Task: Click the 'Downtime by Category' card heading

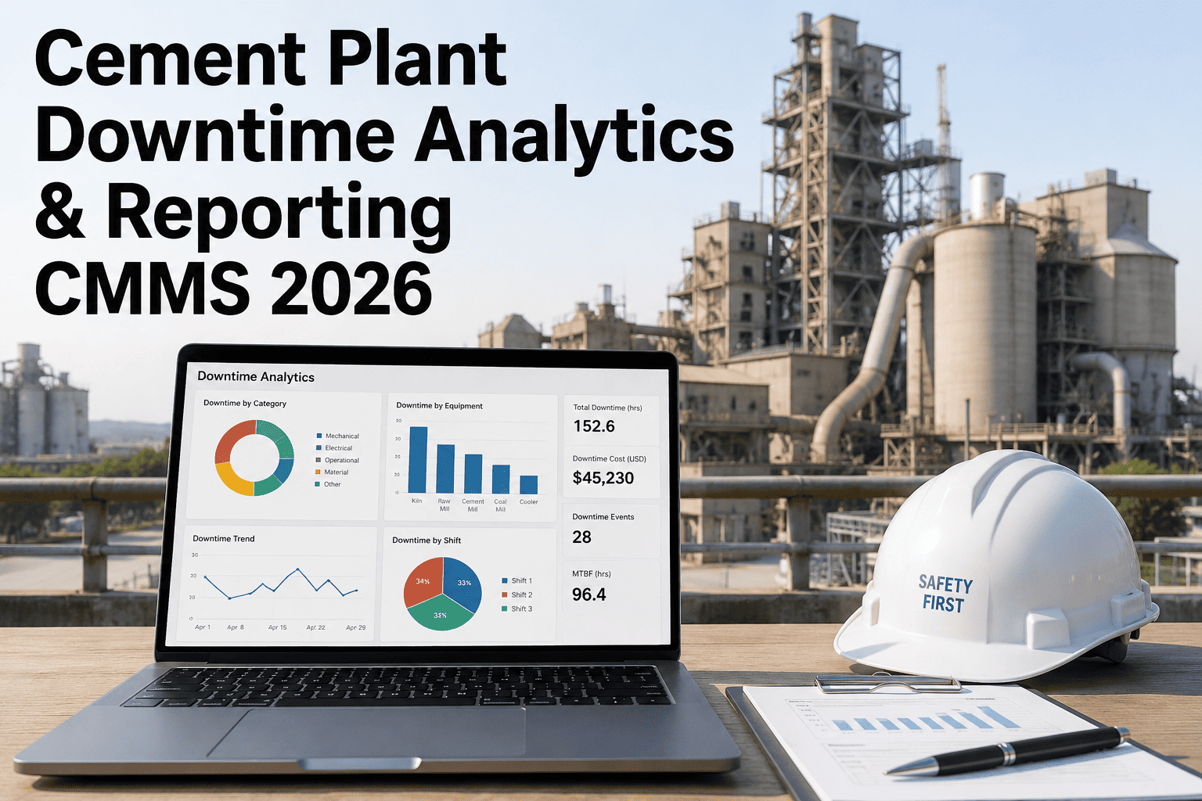Action: [245, 404]
